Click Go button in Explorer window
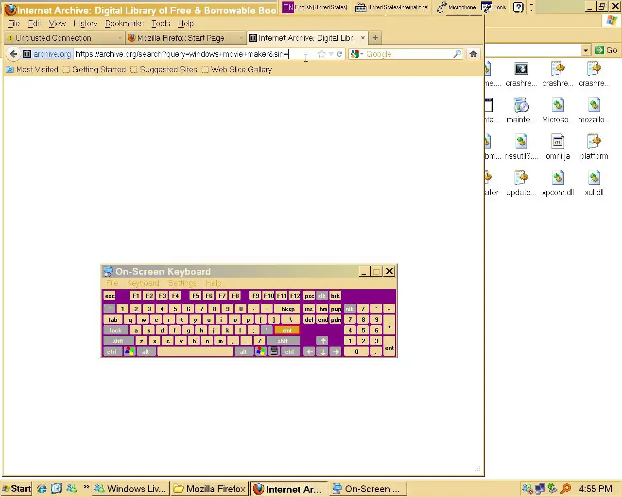Screen dimensions: 622x497 (x=606, y=50)
